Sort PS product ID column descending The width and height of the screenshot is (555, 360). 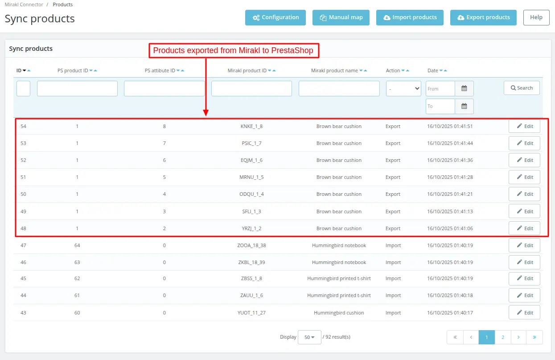91,71
